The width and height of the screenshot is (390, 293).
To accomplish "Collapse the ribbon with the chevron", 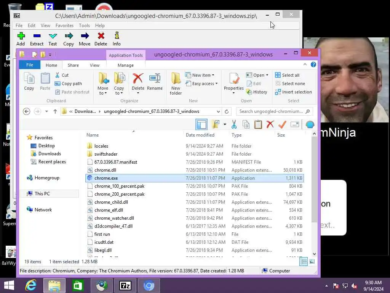I will [x=305, y=64].
